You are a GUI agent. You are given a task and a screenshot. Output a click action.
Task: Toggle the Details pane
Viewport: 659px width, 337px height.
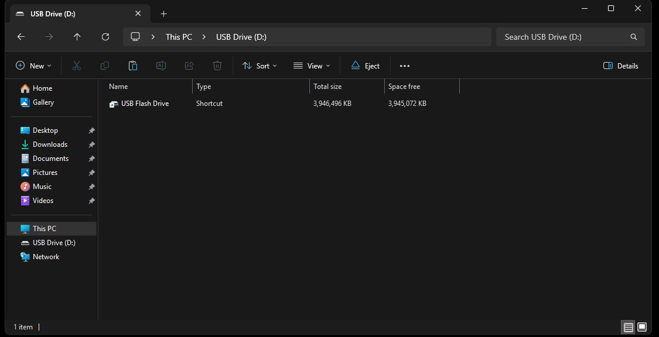point(621,66)
